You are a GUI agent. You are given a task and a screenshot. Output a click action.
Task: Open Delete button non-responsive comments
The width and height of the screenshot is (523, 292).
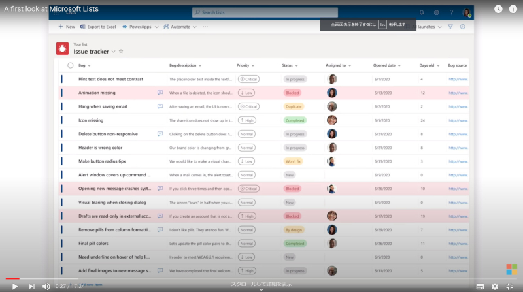pos(160,134)
